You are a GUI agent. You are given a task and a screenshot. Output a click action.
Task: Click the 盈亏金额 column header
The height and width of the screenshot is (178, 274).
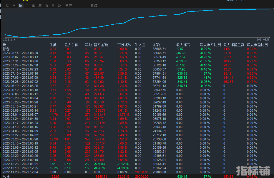click(x=101, y=45)
